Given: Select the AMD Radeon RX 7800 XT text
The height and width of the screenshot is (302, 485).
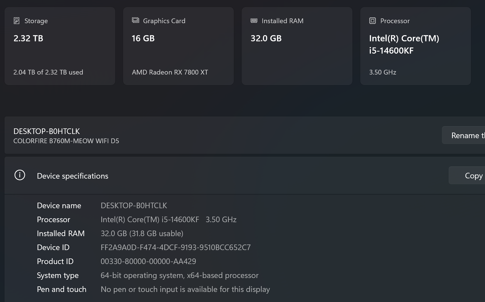Looking at the screenshot, I should tap(170, 72).
